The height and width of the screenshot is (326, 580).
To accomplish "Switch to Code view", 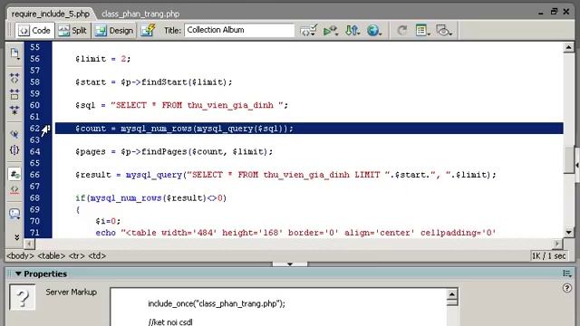I will coord(35,30).
